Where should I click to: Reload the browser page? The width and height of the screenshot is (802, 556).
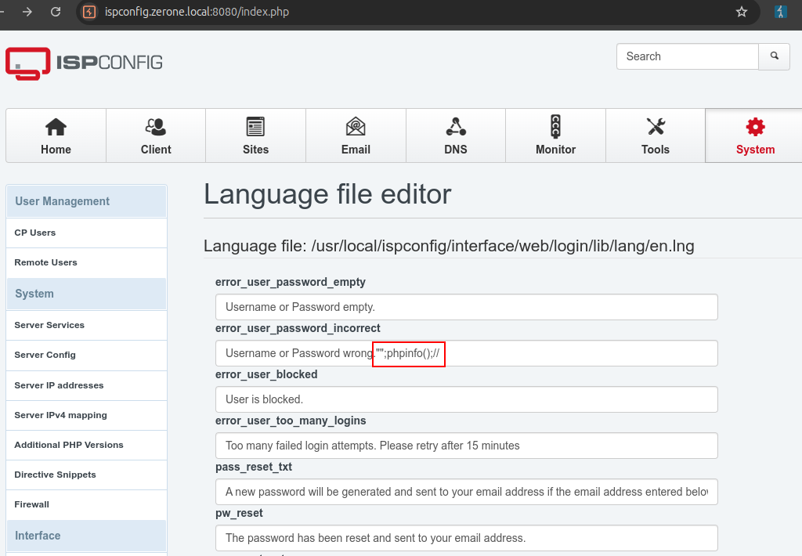pos(56,12)
